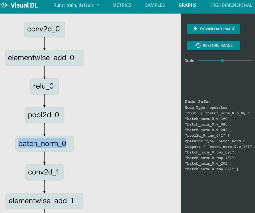Click the dropdown arrow beside Runs

point(98,5)
